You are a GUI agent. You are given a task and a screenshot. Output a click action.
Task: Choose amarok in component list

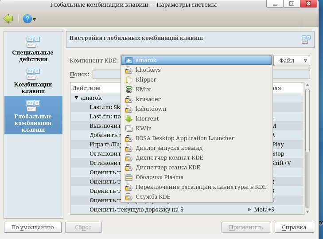click(x=197, y=60)
